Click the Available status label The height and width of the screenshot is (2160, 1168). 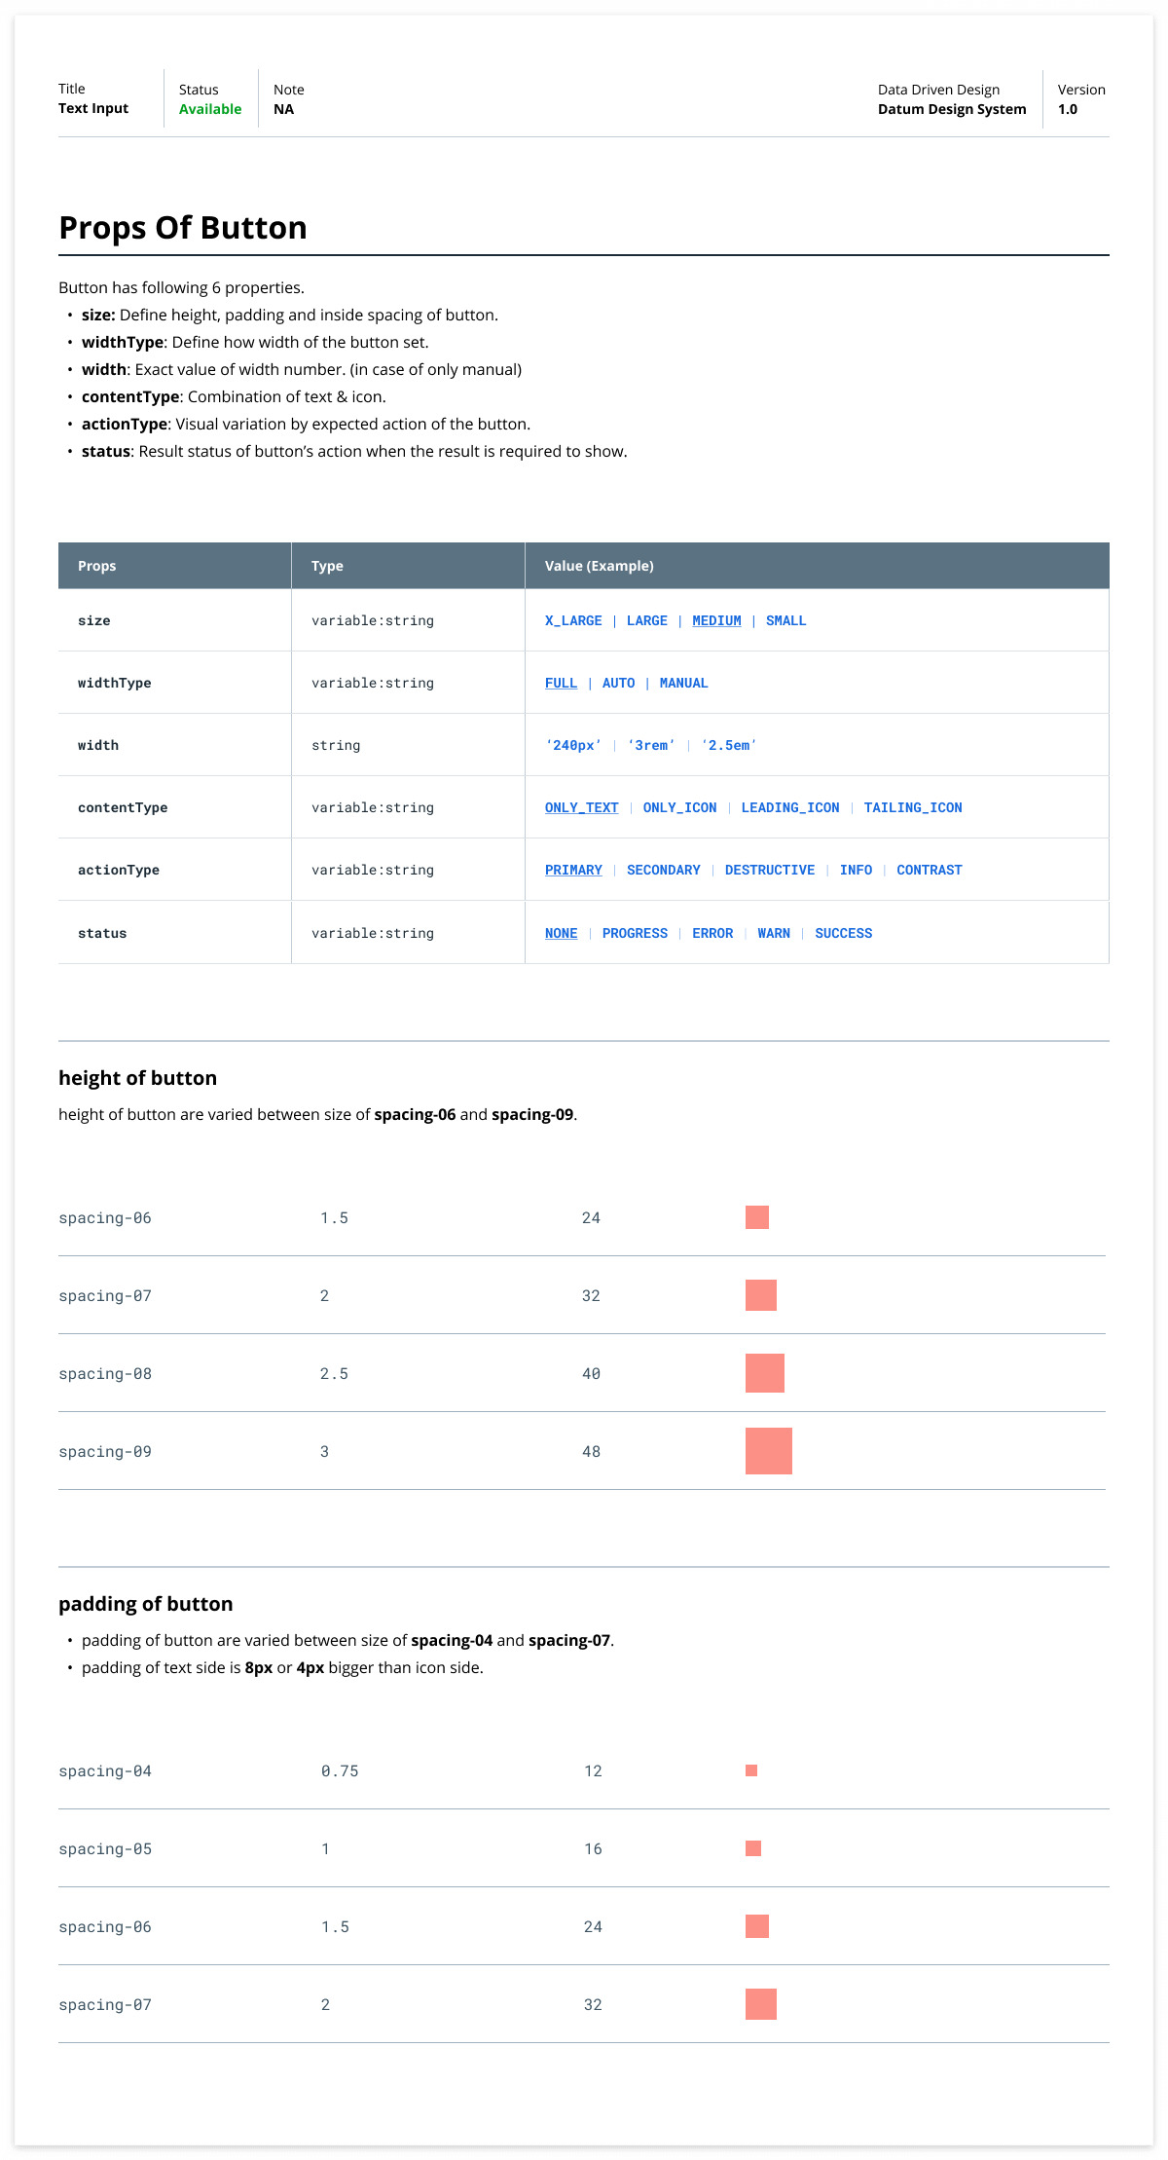210,109
